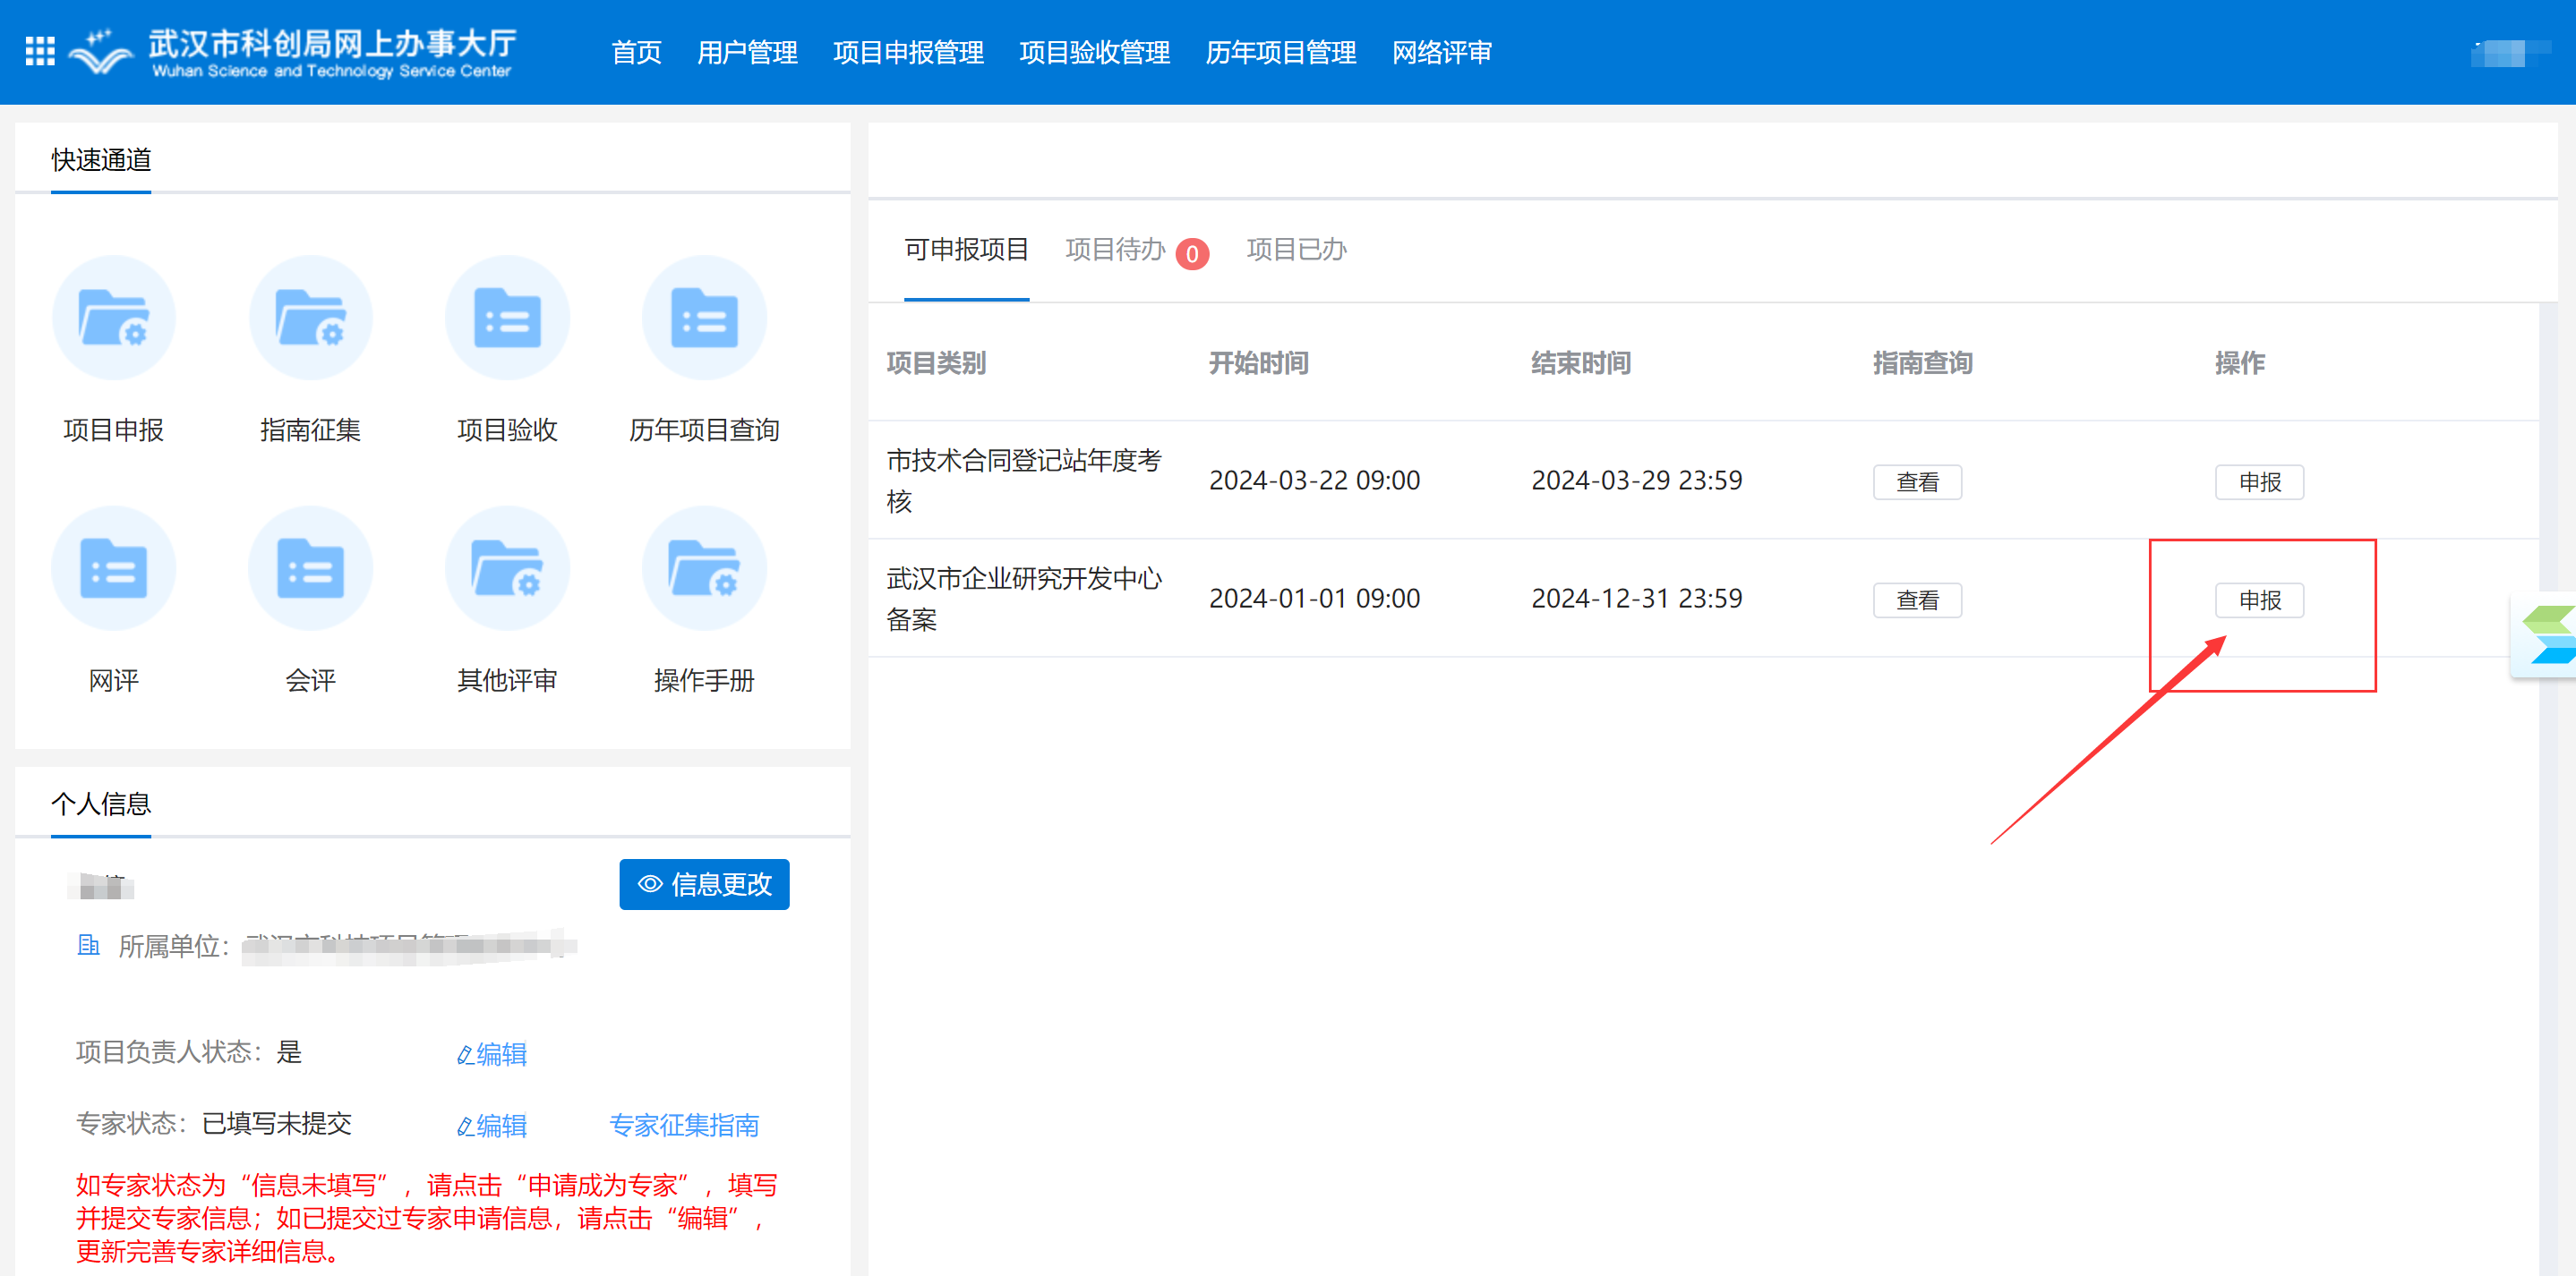
Task: Open the 专家征集指南 link
Action: (x=684, y=1126)
